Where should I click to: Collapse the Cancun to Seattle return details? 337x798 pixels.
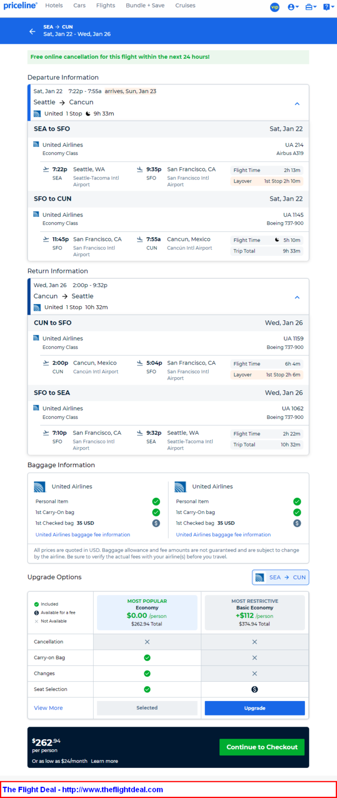click(x=297, y=297)
